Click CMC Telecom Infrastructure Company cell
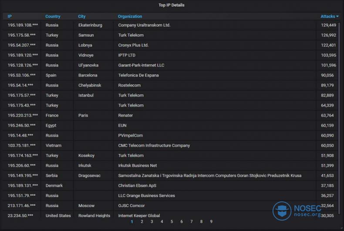Screen dimensions: 344x231 154,146
